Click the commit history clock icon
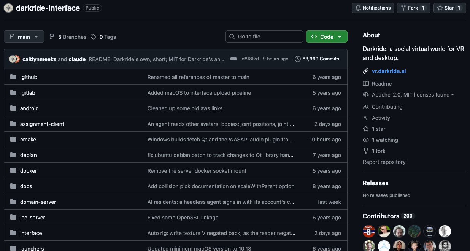 [297, 59]
